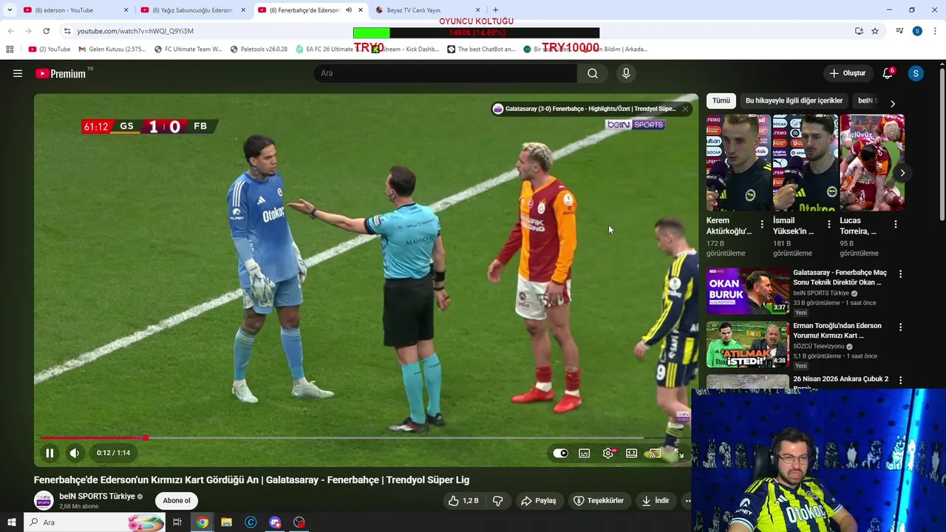Screen dimensions: 946x532
Task: Open the Oluştur create menu
Action: 847,73
